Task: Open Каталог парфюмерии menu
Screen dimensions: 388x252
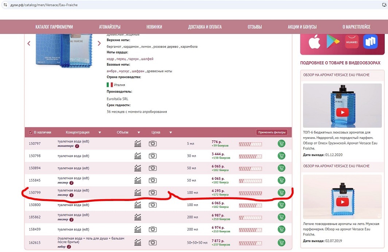Action: (x=54, y=27)
